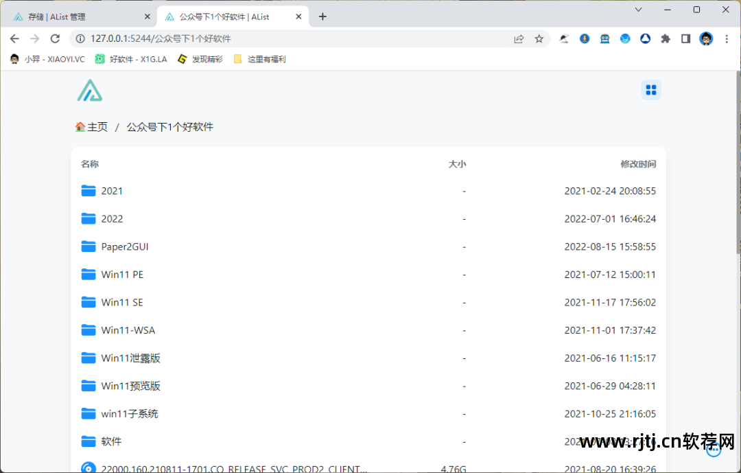
Task: Open the tab search chevron
Action: [x=638, y=9]
